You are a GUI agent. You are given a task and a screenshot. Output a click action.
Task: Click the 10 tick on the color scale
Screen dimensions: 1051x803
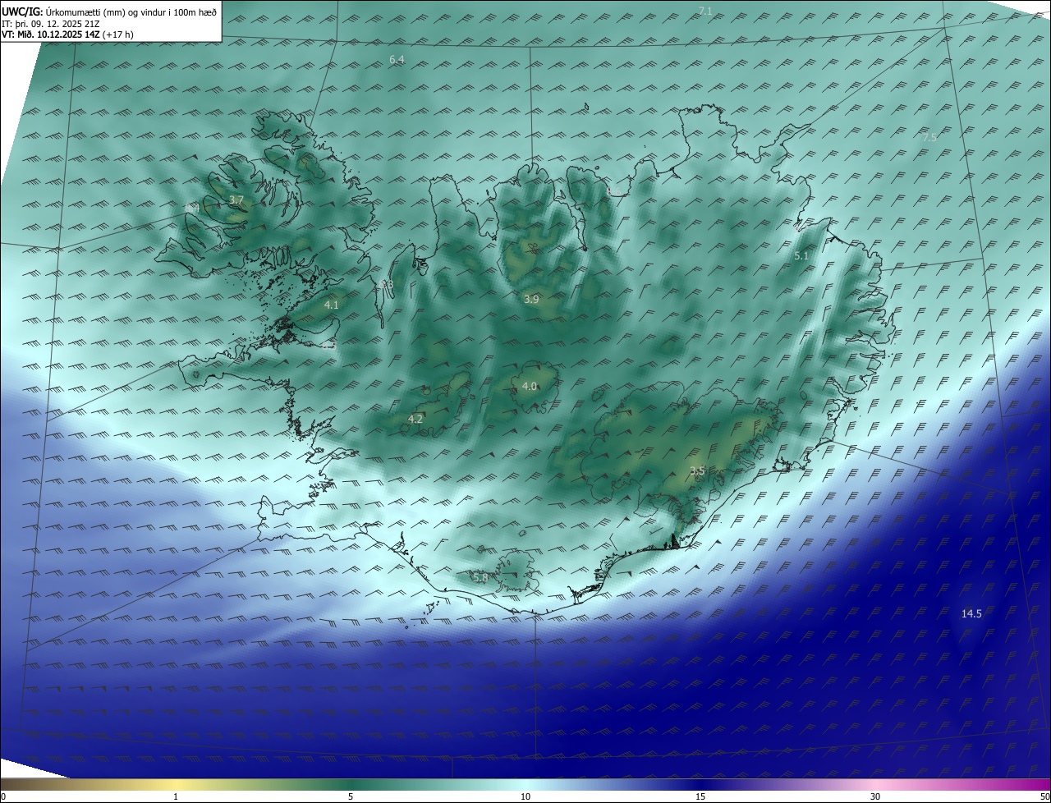pos(525,796)
